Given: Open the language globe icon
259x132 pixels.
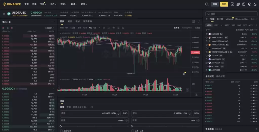Looking at the screenshot, I should (238, 4).
